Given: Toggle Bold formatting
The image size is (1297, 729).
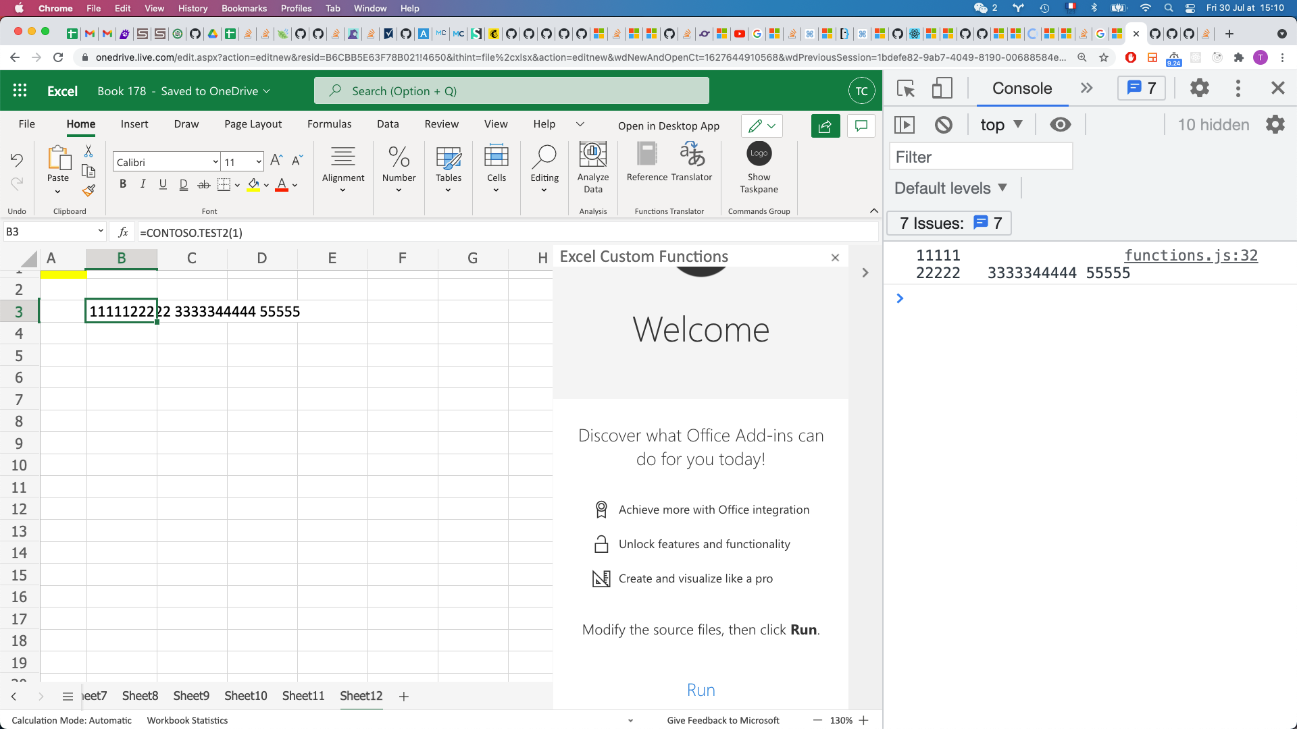Looking at the screenshot, I should [123, 184].
